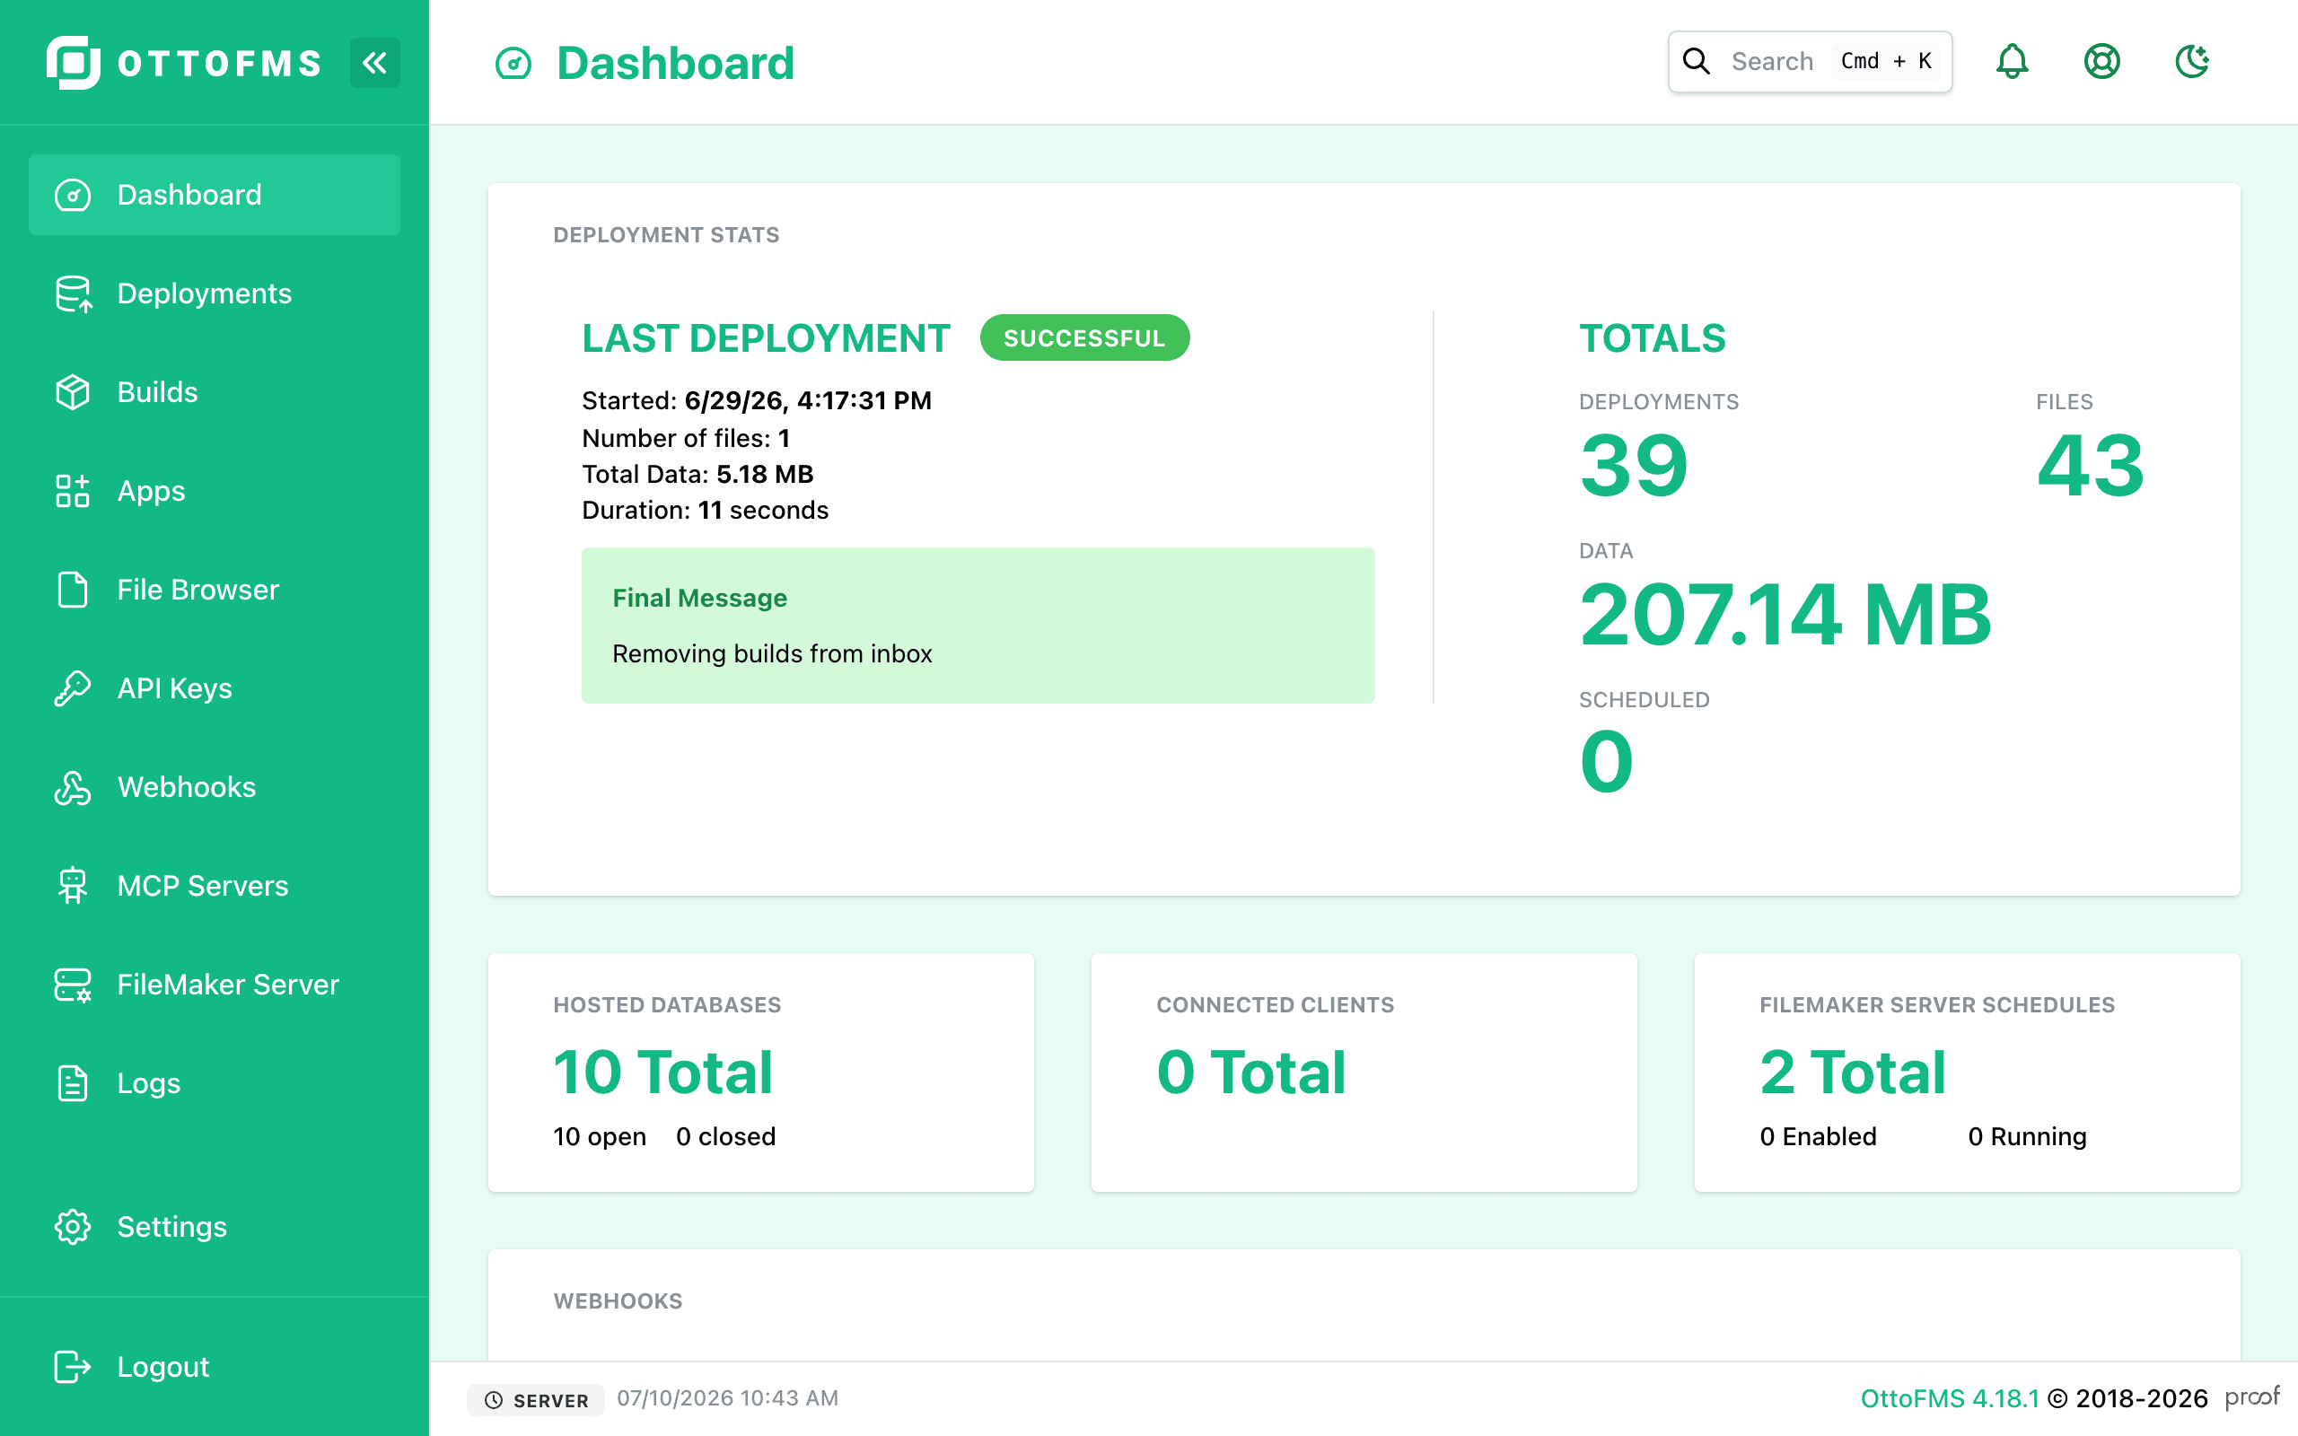Open Builds menu label
This screenshot has height=1436, width=2298.
pos(158,392)
